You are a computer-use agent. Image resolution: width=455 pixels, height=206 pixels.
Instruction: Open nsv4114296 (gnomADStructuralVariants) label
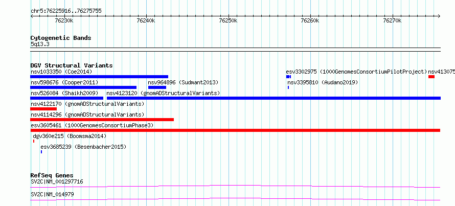(x=87, y=115)
